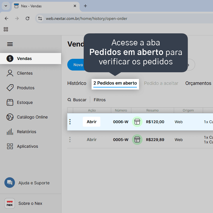Switch to the Orçamentos tab

coord(198,83)
